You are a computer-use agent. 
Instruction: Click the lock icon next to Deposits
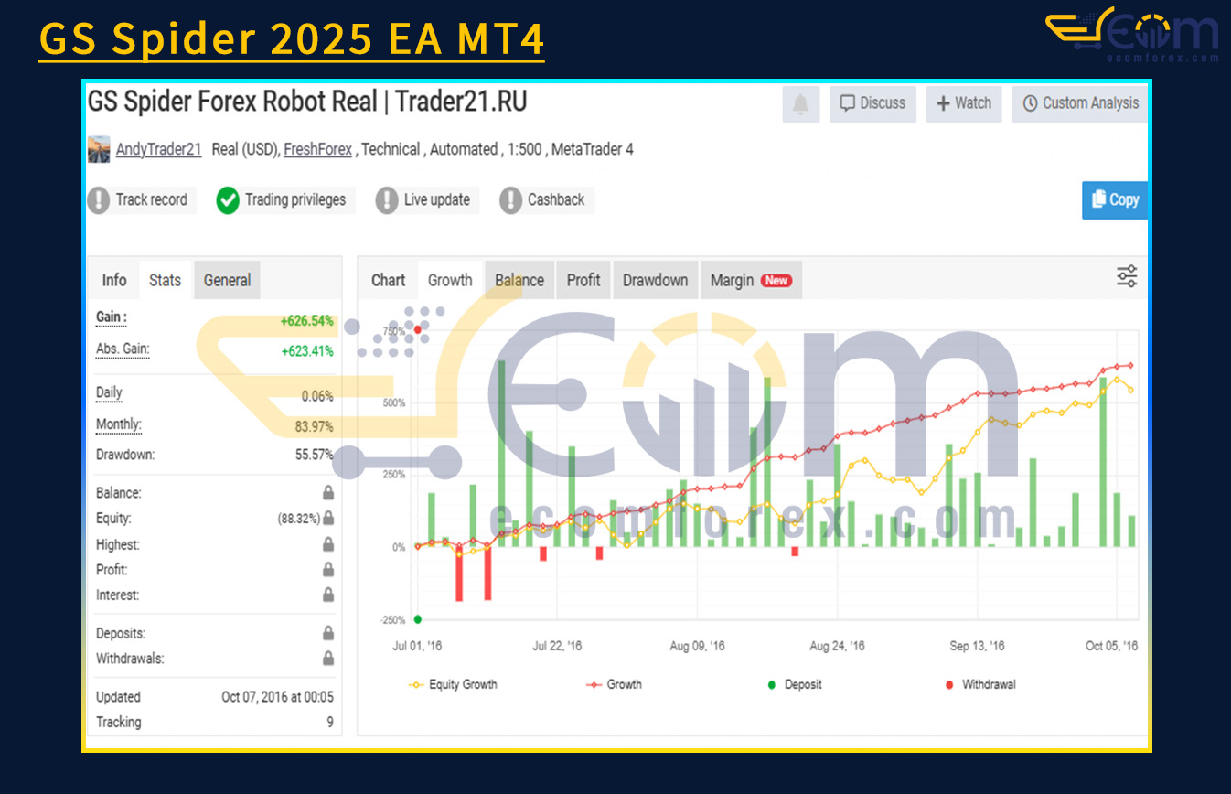click(x=328, y=633)
